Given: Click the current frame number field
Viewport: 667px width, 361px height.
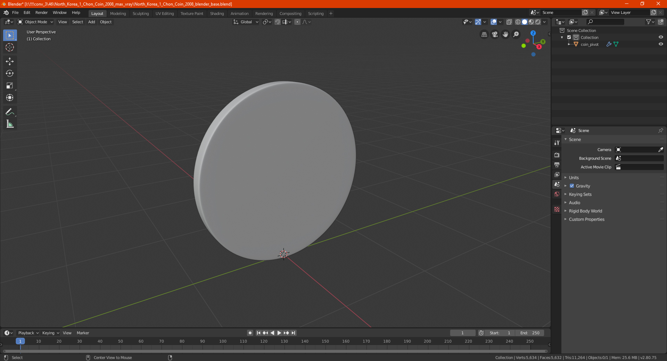Looking at the screenshot, I should point(463,333).
